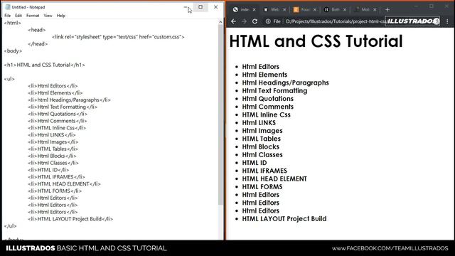Click Html Text Formatting item in browser
Viewport: 455px width, 256px height.
[x=275, y=90]
